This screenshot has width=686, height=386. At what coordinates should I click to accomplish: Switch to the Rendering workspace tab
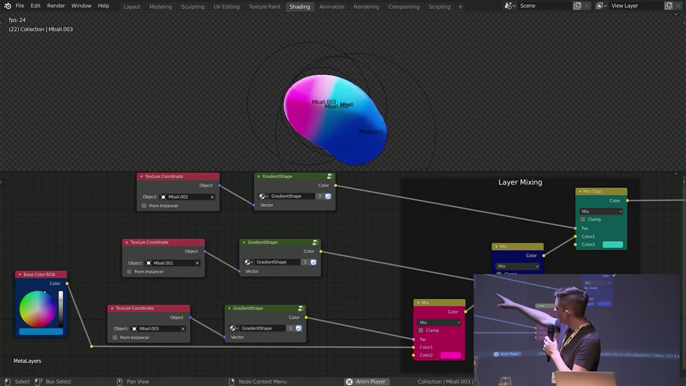366,6
